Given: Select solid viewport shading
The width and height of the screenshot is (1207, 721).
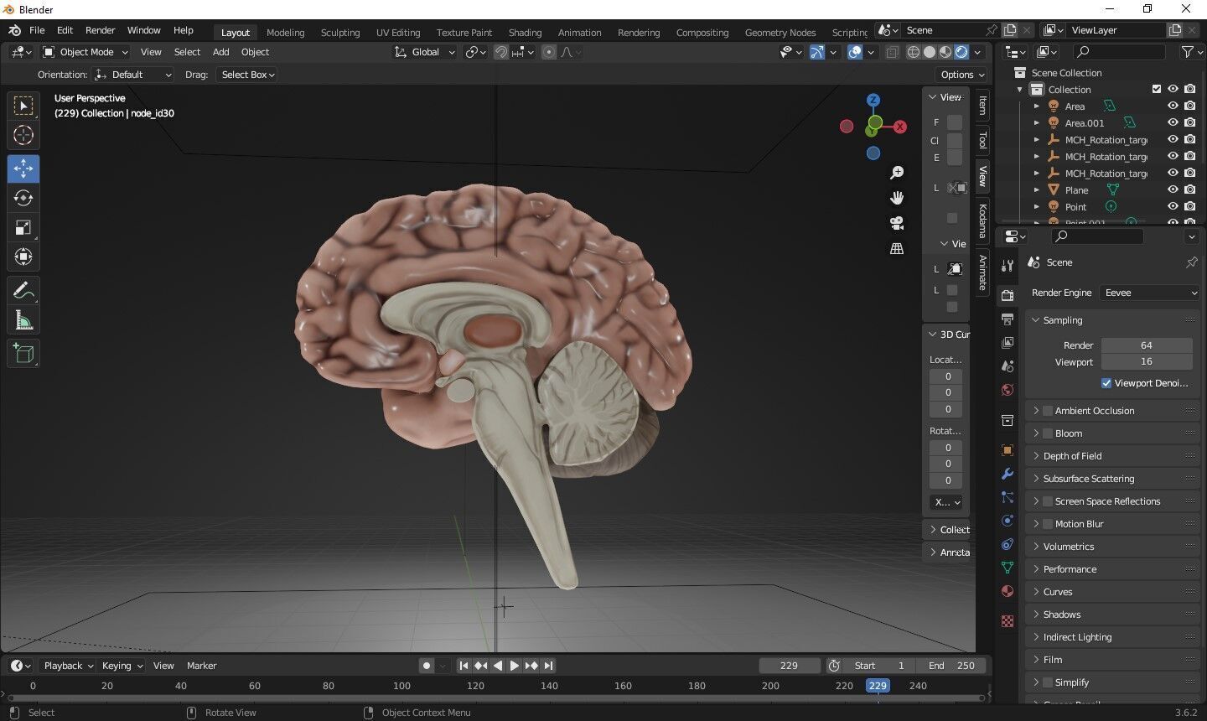Looking at the screenshot, I should pos(930,52).
